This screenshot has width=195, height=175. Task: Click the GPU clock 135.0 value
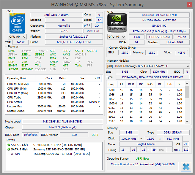click(125, 52)
